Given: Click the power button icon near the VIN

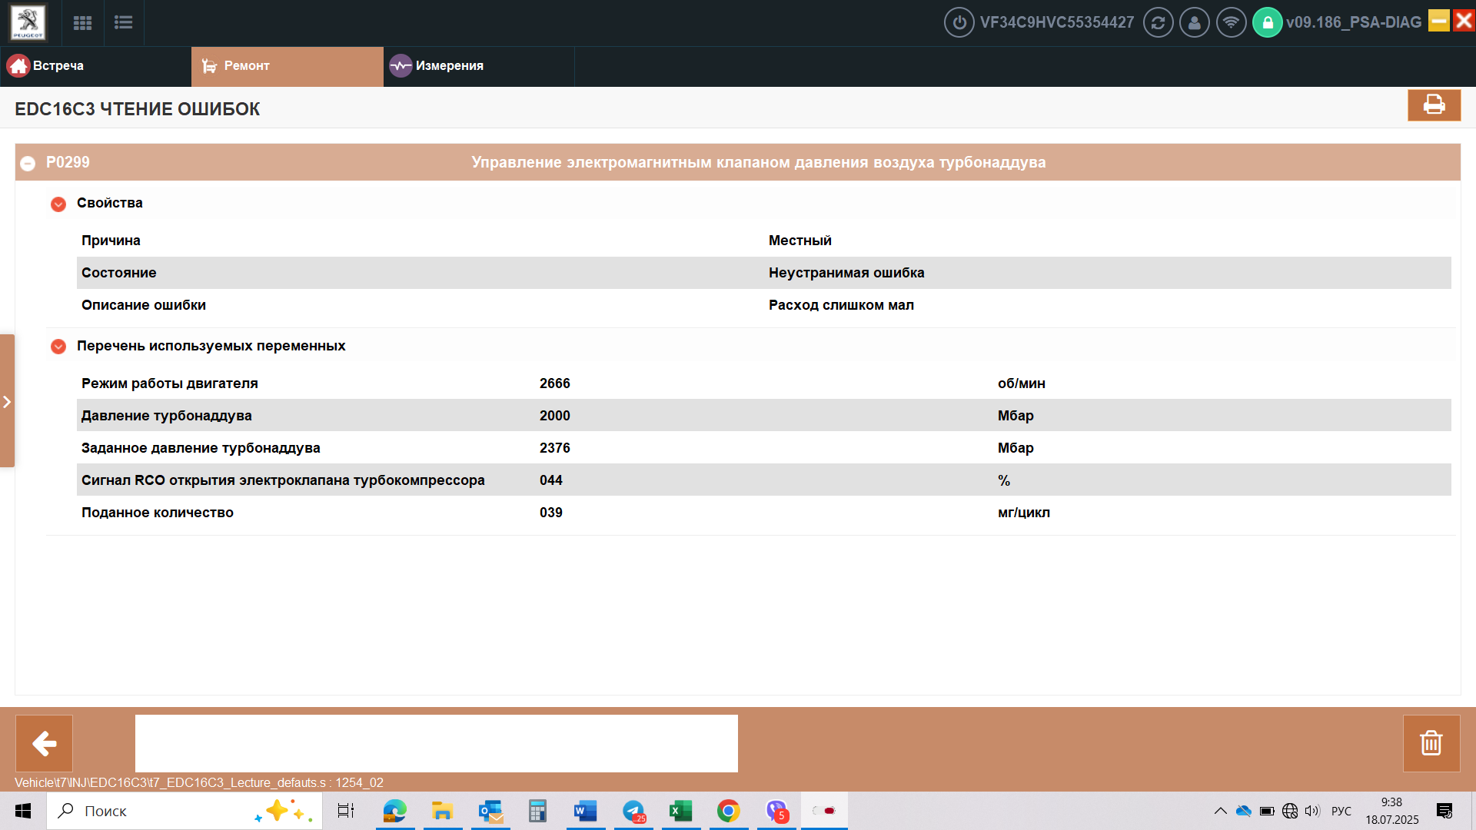Looking at the screenshot, I should point(959,22).
